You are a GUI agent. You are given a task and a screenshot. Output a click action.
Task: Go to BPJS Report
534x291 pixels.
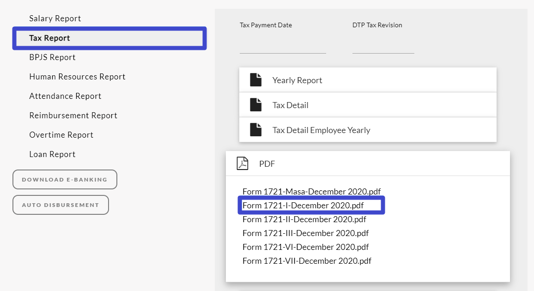pos(52,57)
